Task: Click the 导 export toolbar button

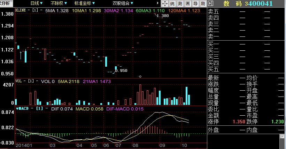Action: [195, 4]
